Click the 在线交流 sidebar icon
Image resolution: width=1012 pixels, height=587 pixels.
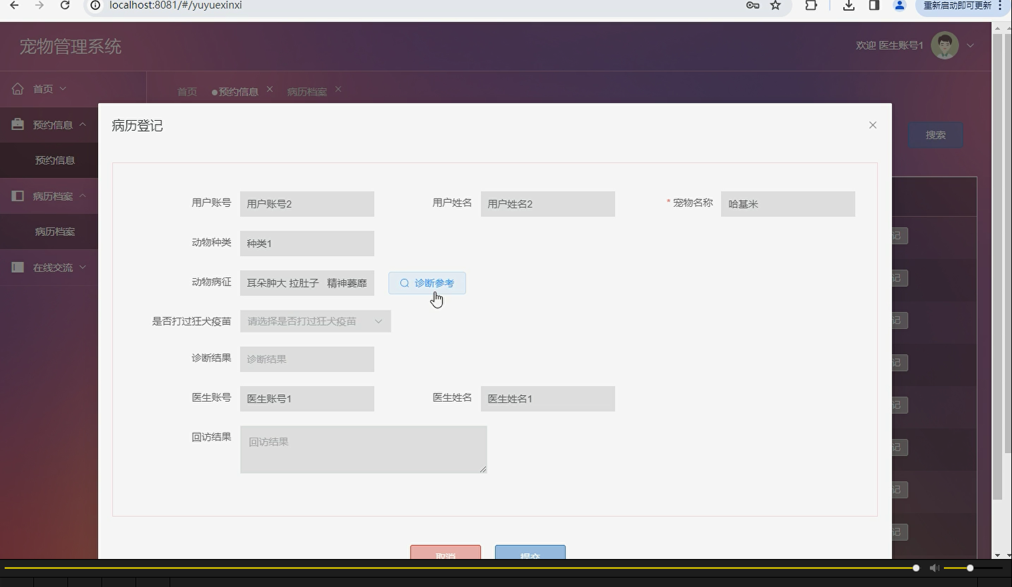pos(18,267)
